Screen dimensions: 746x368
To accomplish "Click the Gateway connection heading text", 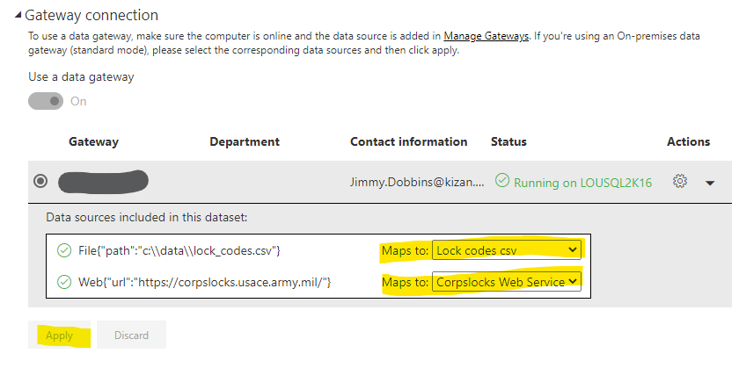I will (x=91, y=15).
